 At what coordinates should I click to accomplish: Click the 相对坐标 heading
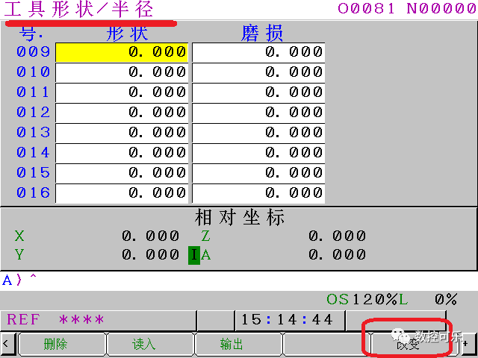(x=239, y=217)
